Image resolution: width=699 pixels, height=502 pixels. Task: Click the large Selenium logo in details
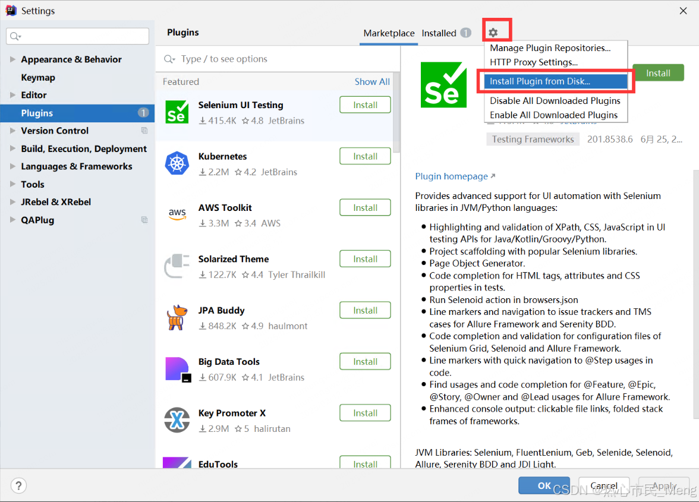click(x=443, y=84)
